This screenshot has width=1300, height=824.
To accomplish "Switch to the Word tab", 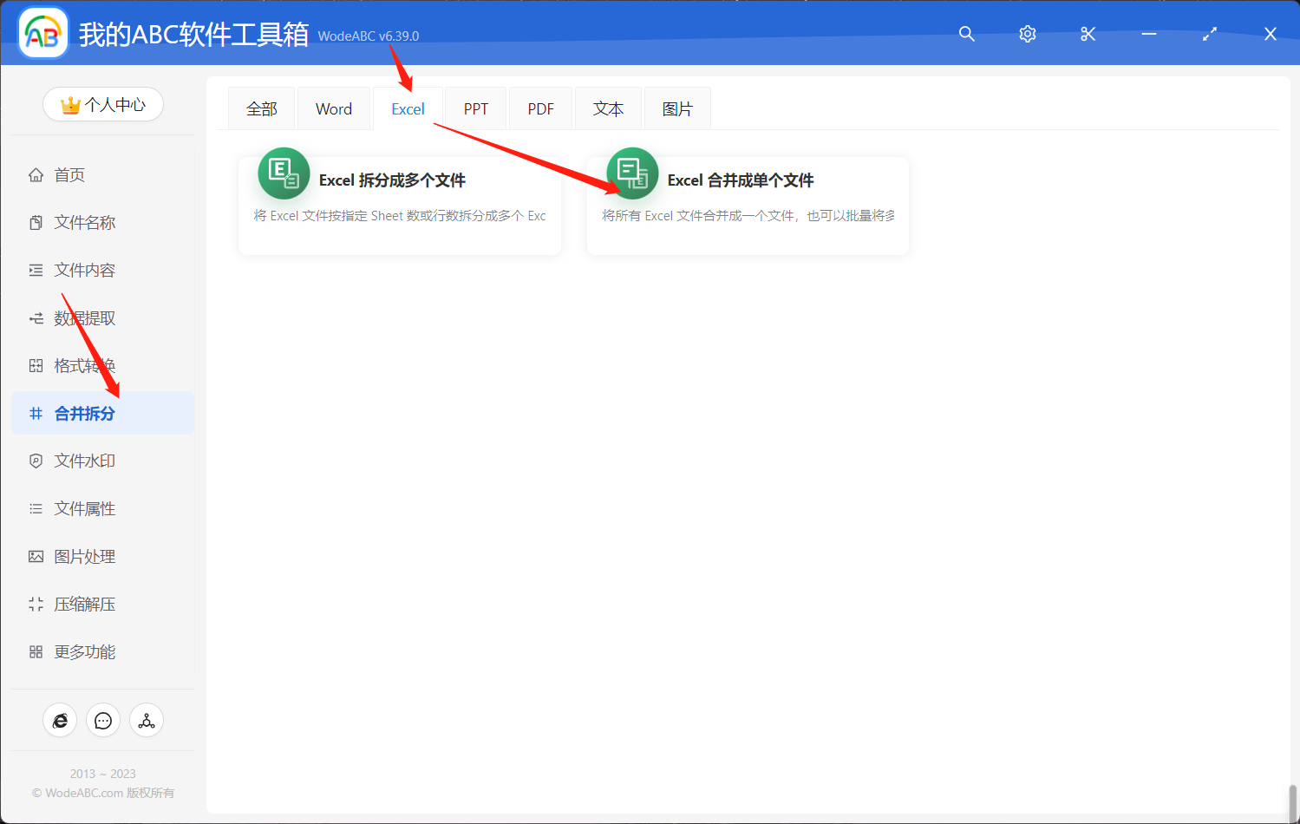I will pyautogui.click(x=334, y=108).
